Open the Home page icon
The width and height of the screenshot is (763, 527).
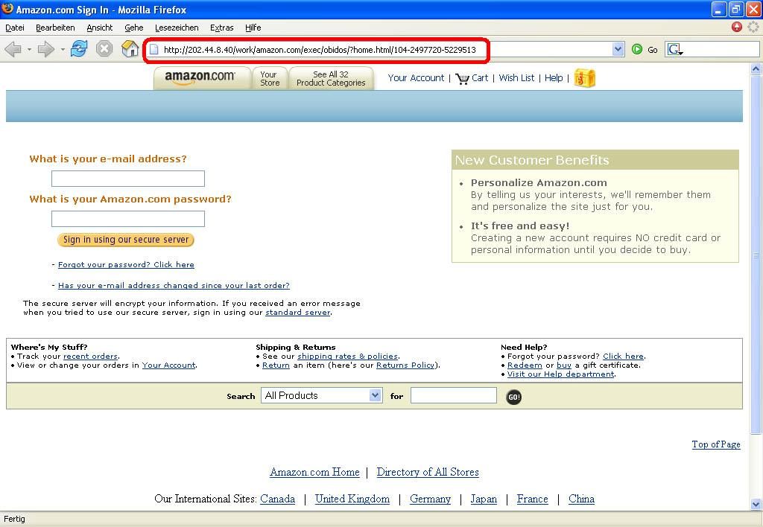(x=130, y=48)
